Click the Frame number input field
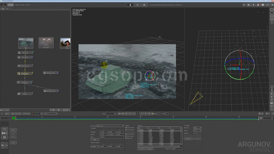The image size is (274, 154). (x=112, y=114)
